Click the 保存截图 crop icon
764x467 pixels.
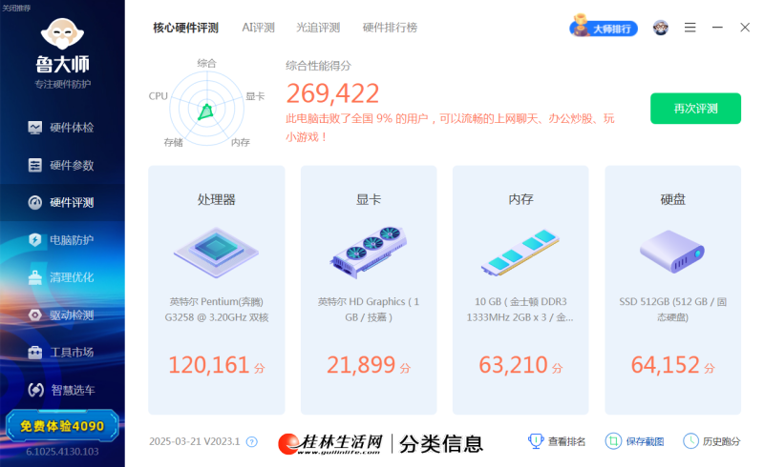613,441
